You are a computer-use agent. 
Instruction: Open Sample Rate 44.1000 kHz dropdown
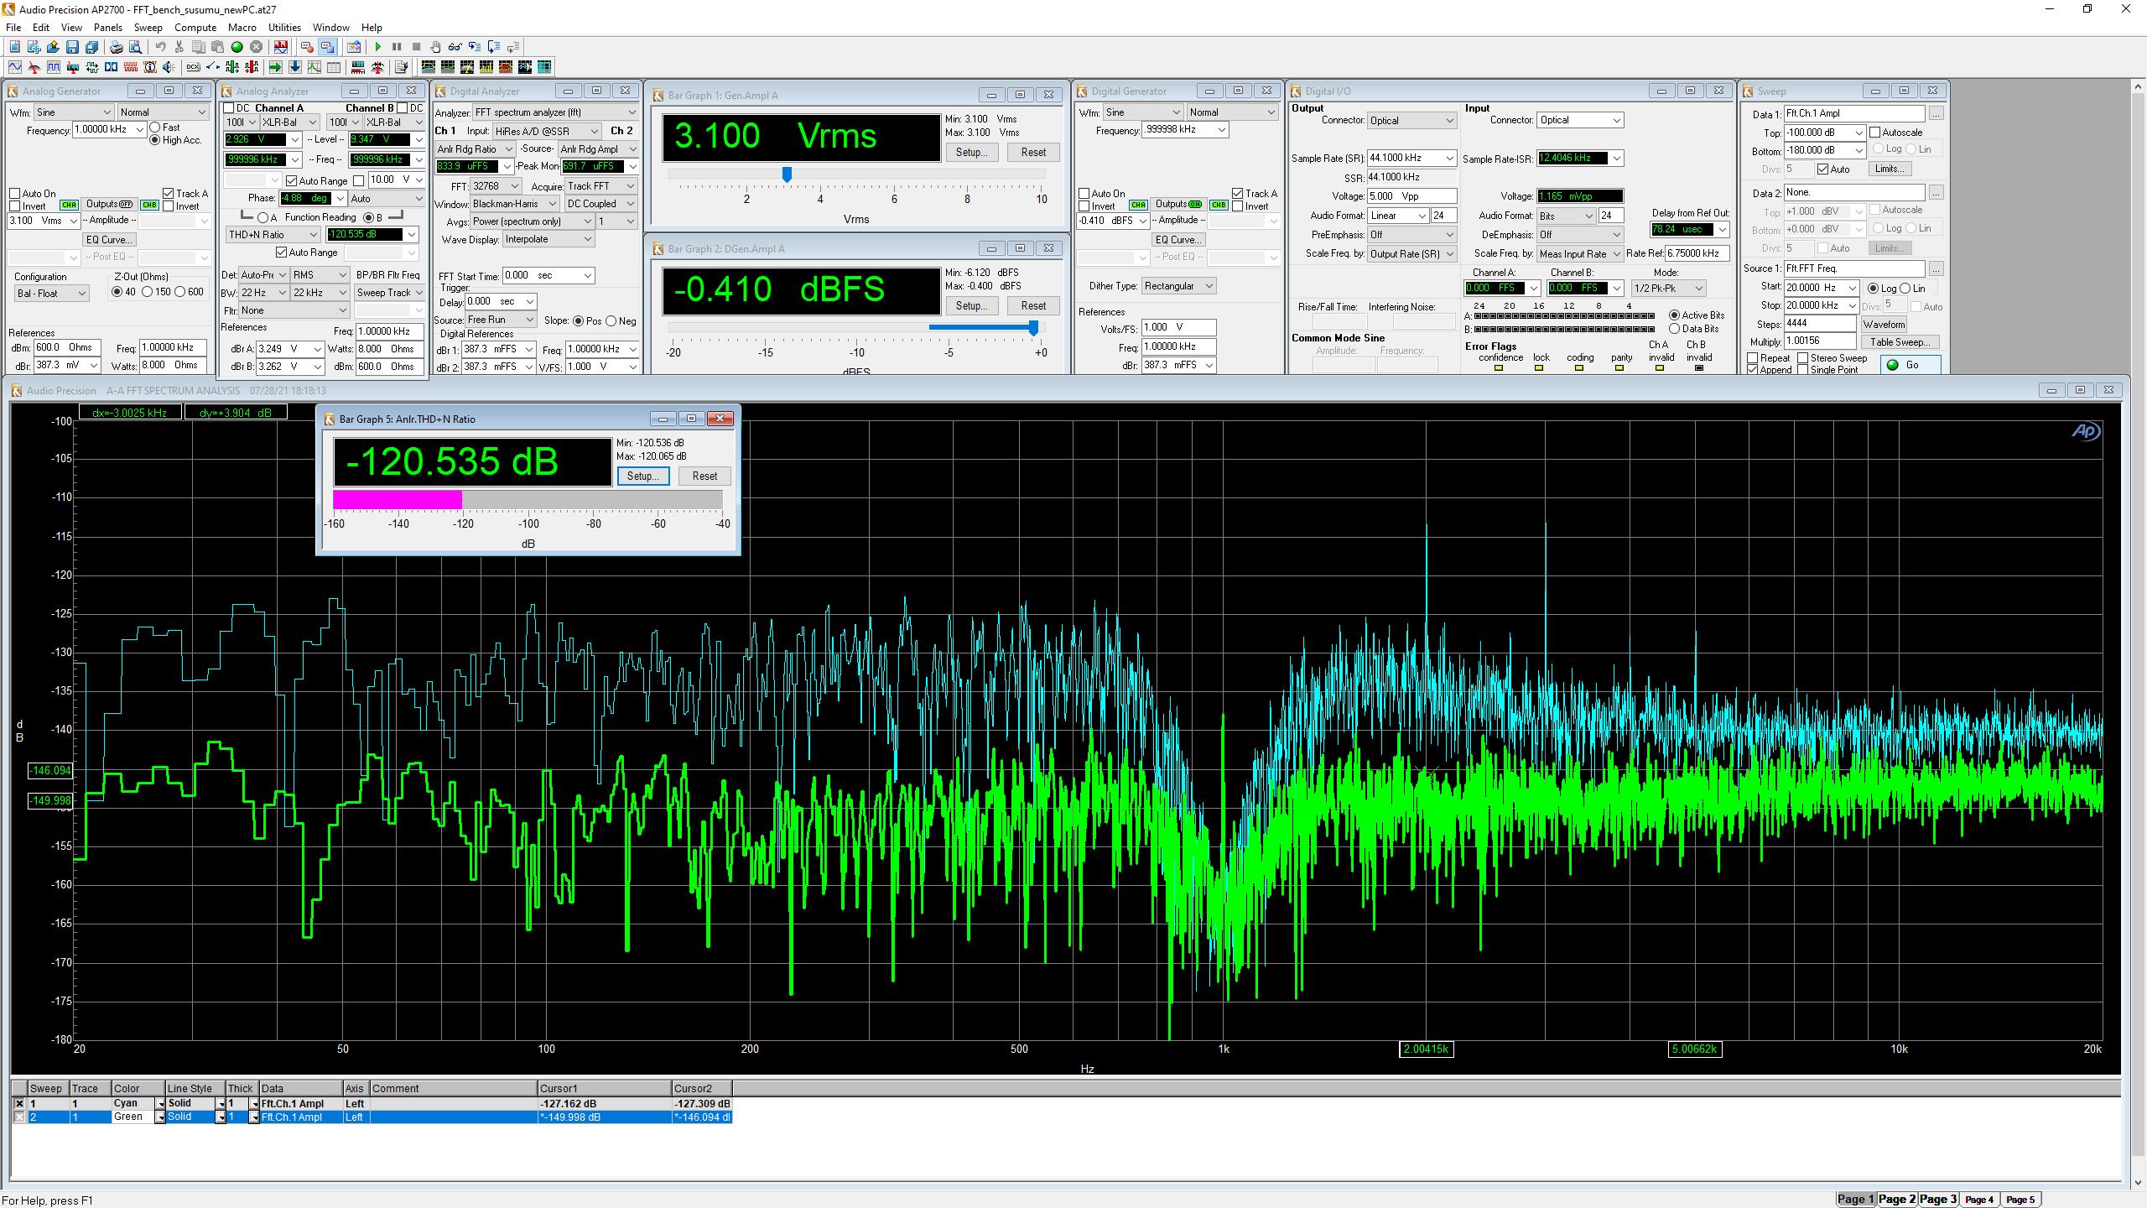click(x=1411, y=158)
